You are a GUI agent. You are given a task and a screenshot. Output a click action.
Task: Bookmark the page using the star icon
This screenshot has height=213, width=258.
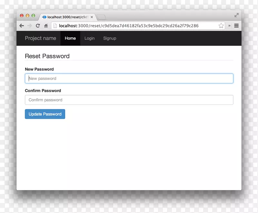[221, 25]
